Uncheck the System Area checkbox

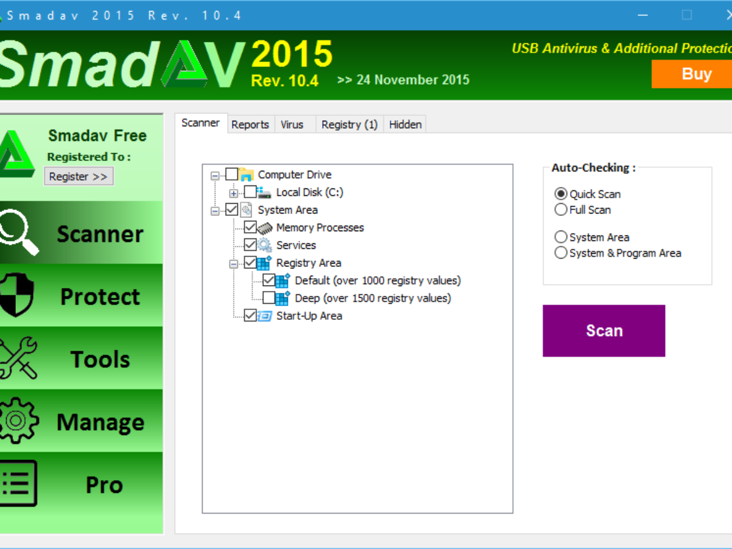[x=232, y=210]
